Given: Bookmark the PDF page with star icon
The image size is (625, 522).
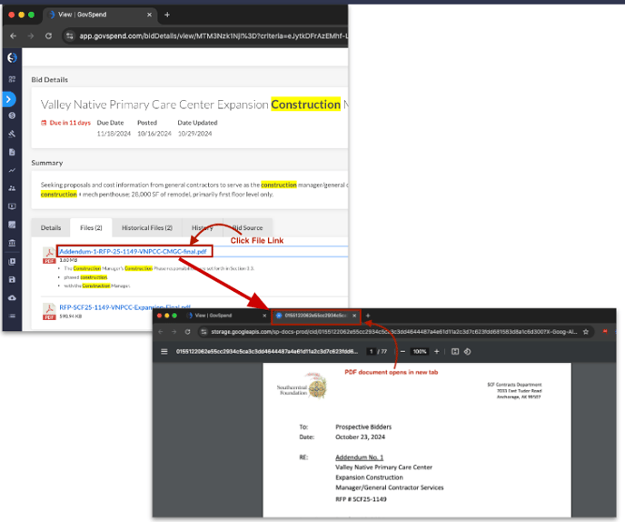Looking at the screenshot, I should [x=586, y=332].
